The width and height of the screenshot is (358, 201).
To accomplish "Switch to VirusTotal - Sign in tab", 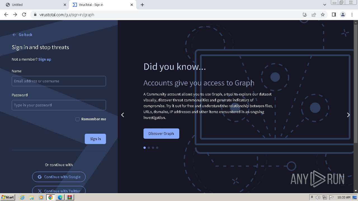I will click(102, 5).
